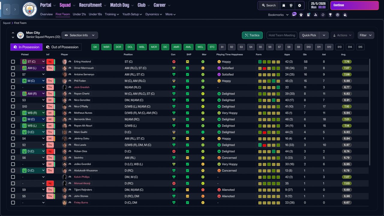Open Nico González's S3 picked dropdown
384x216 pixels.
click(x=33, y=100)
